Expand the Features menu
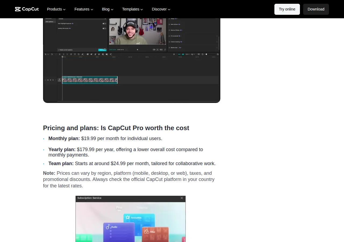This screenshot has width=344, height=242. tap(84, 9)
